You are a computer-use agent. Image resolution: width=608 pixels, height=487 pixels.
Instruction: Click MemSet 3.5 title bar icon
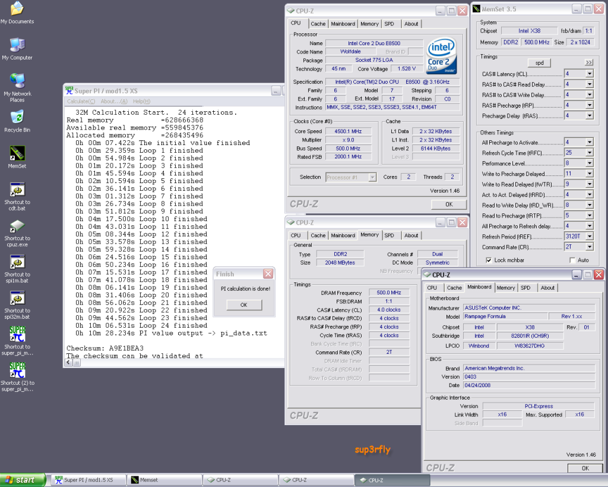coord(476,8)
